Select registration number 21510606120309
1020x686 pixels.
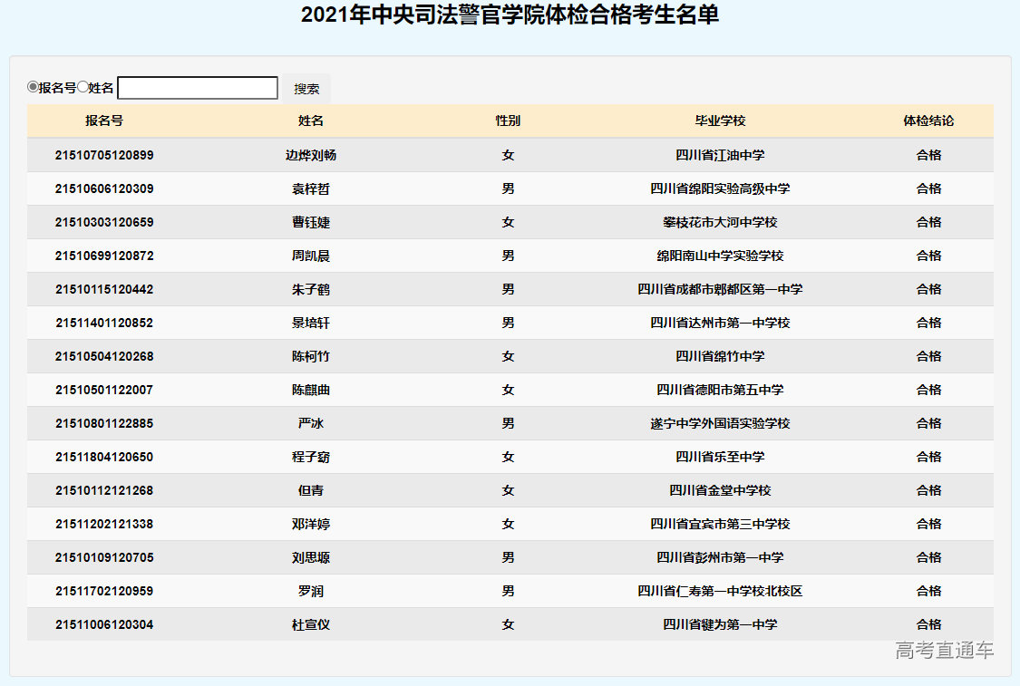click(x=104, y=188)
